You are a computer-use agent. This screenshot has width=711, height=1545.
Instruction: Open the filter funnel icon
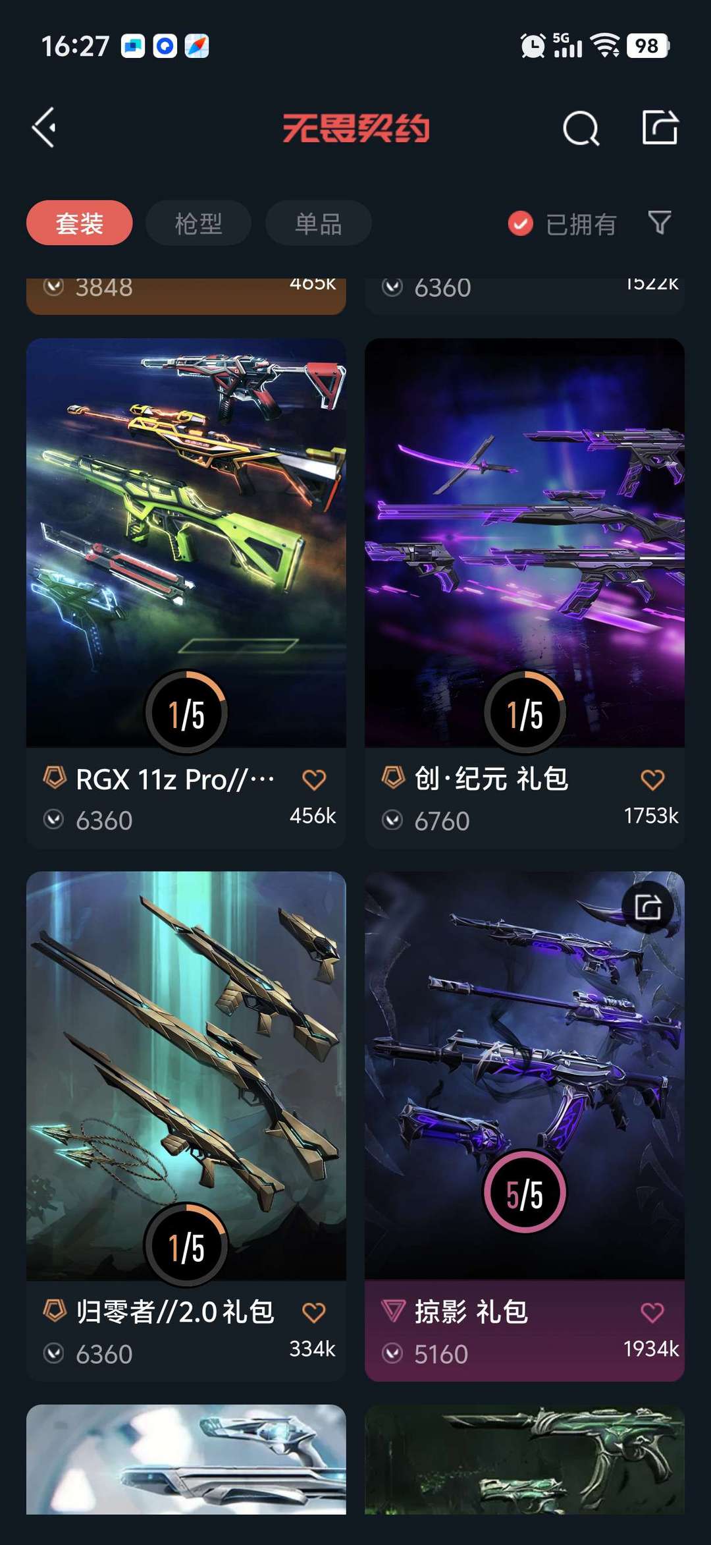coord(659,223)
